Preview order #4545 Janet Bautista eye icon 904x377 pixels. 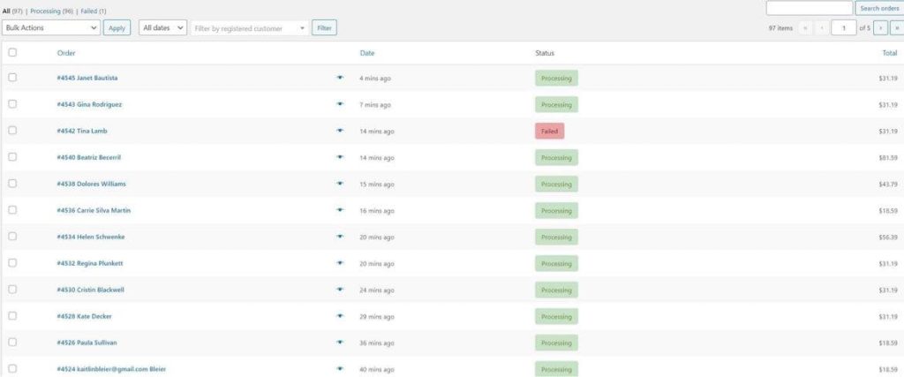coord(340,77)
